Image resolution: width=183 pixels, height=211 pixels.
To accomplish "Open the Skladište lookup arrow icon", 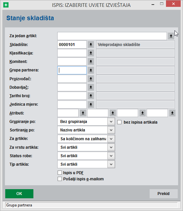I will pos(91,45).
